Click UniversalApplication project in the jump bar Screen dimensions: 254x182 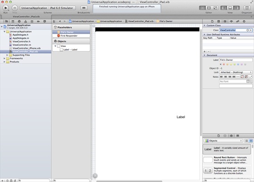coord(82,21)
